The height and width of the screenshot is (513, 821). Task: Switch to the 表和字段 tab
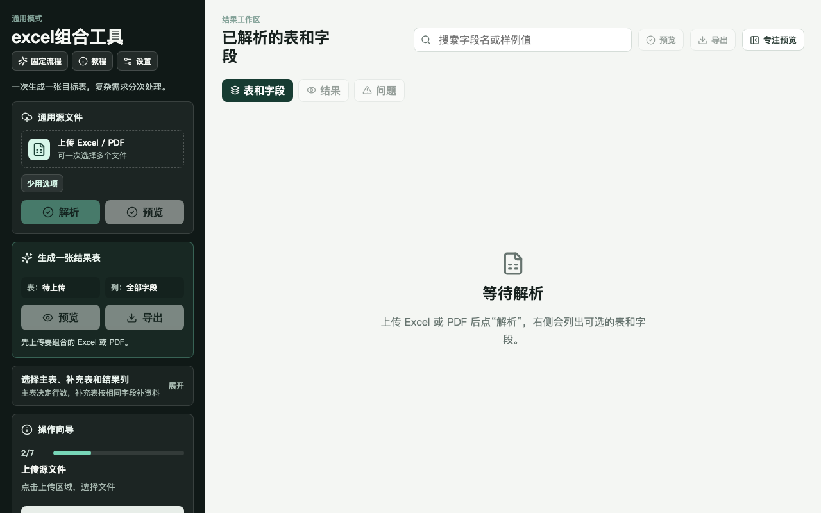tap(257, 90)
